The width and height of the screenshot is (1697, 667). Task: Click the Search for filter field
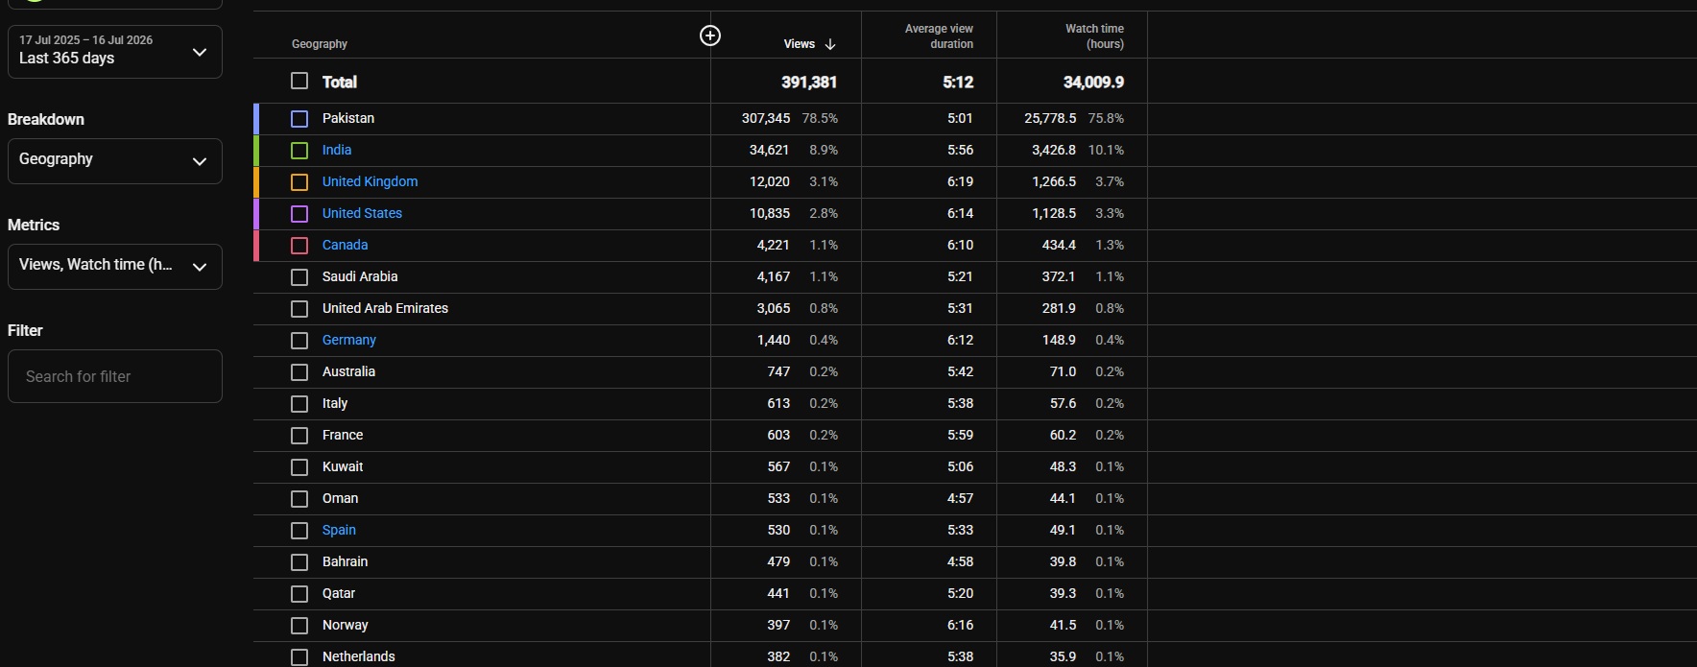point(115,376)
